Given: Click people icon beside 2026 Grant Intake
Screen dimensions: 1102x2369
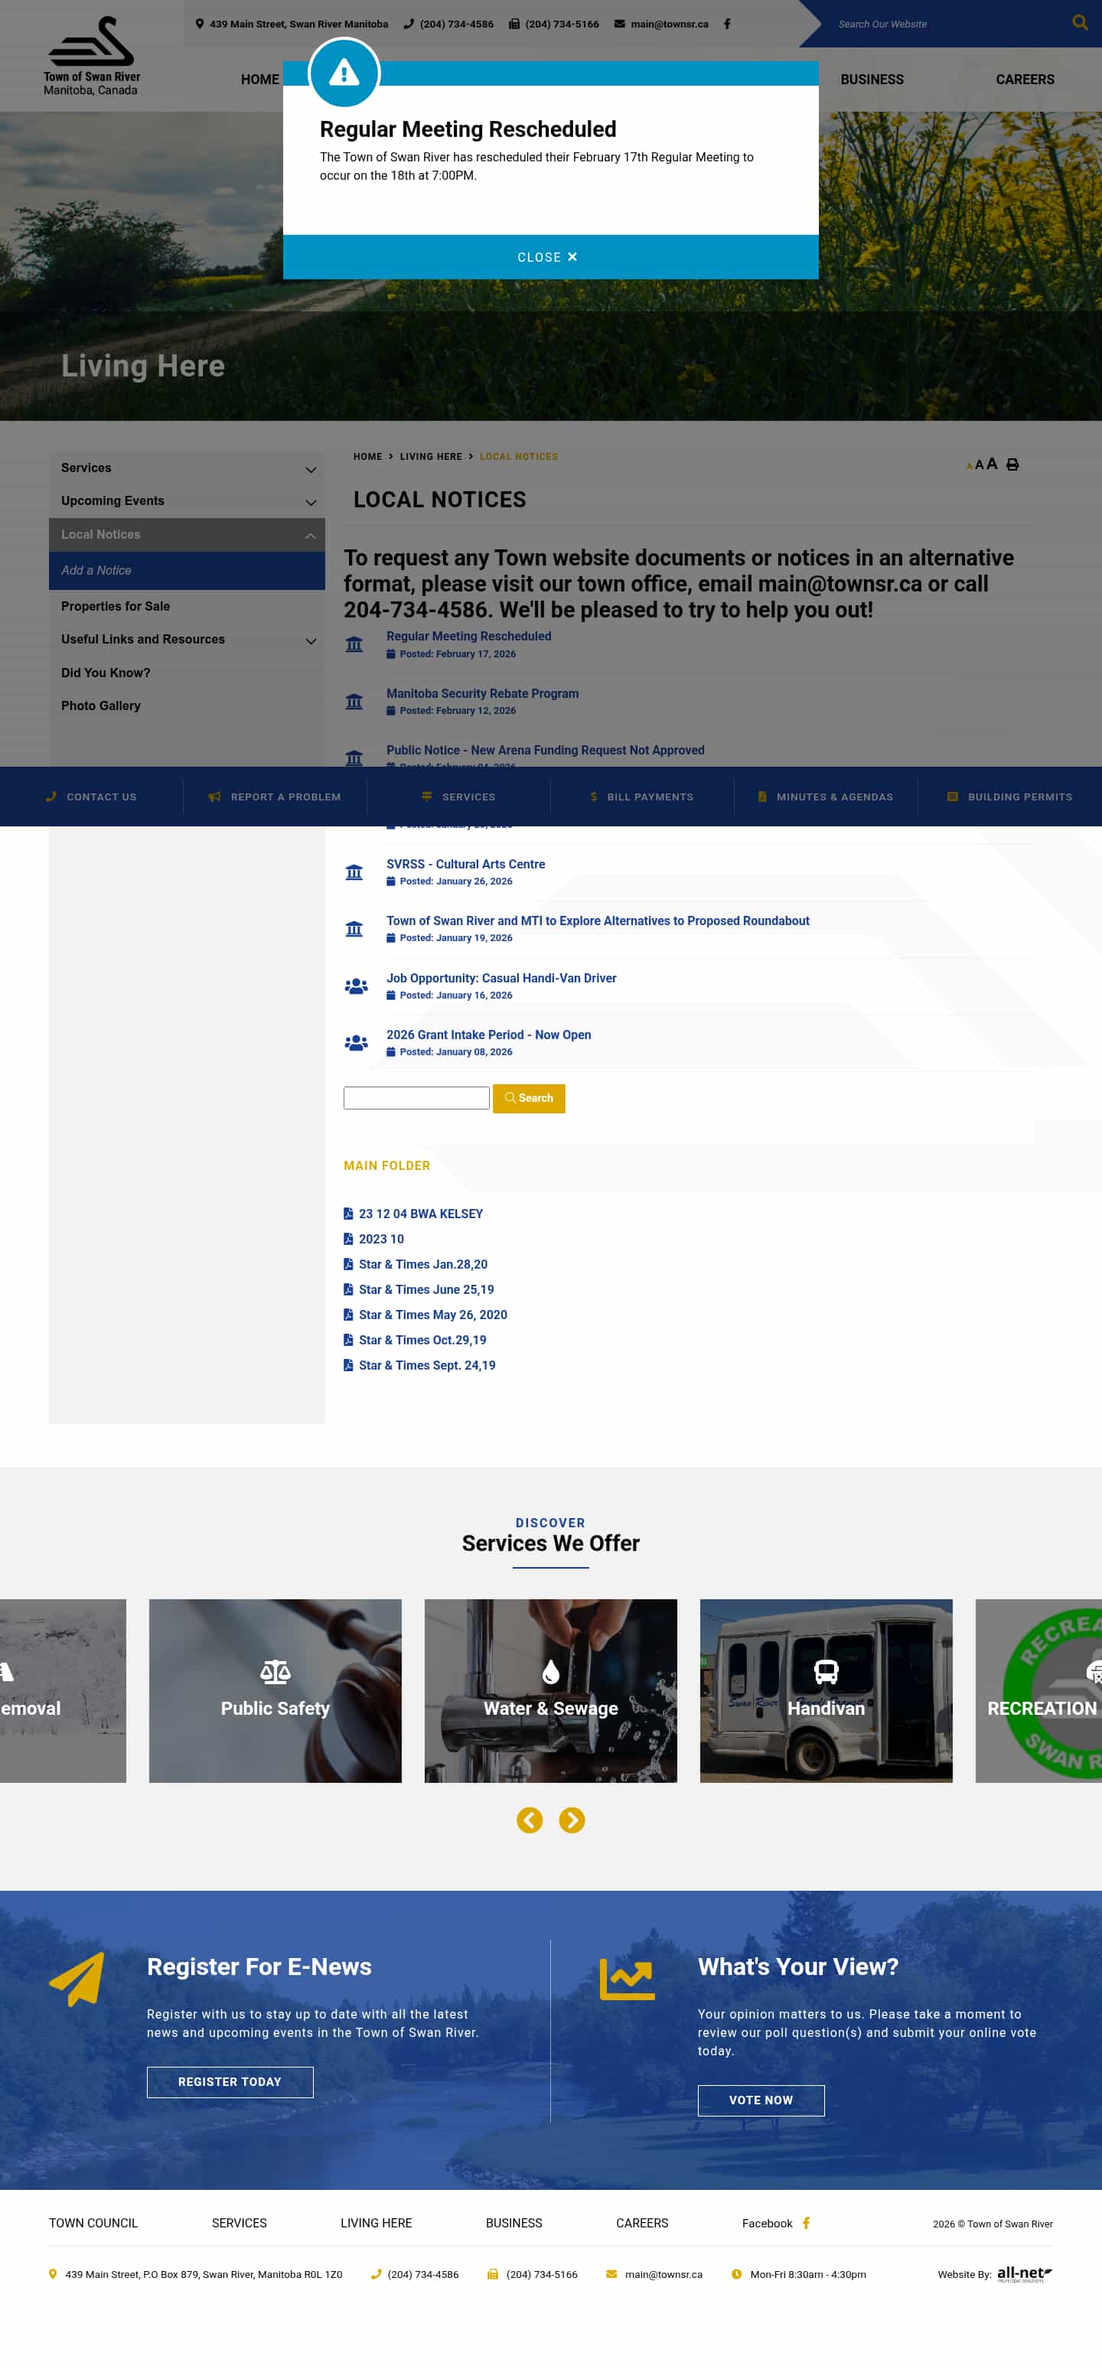Looking at the screenshot, I should 356,1043.
